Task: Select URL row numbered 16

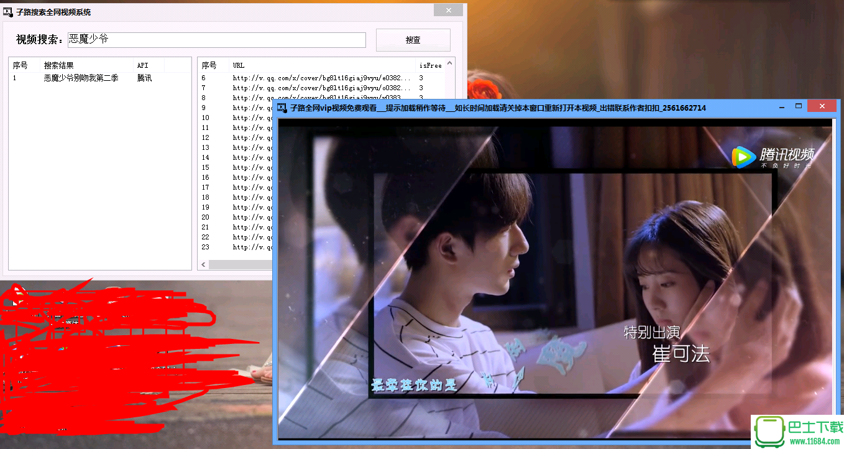Action: click(236, 177)
